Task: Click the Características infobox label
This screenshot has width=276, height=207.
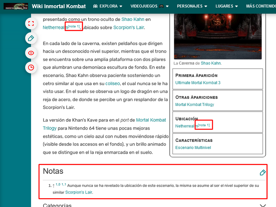Action: (x=194, y=140)
